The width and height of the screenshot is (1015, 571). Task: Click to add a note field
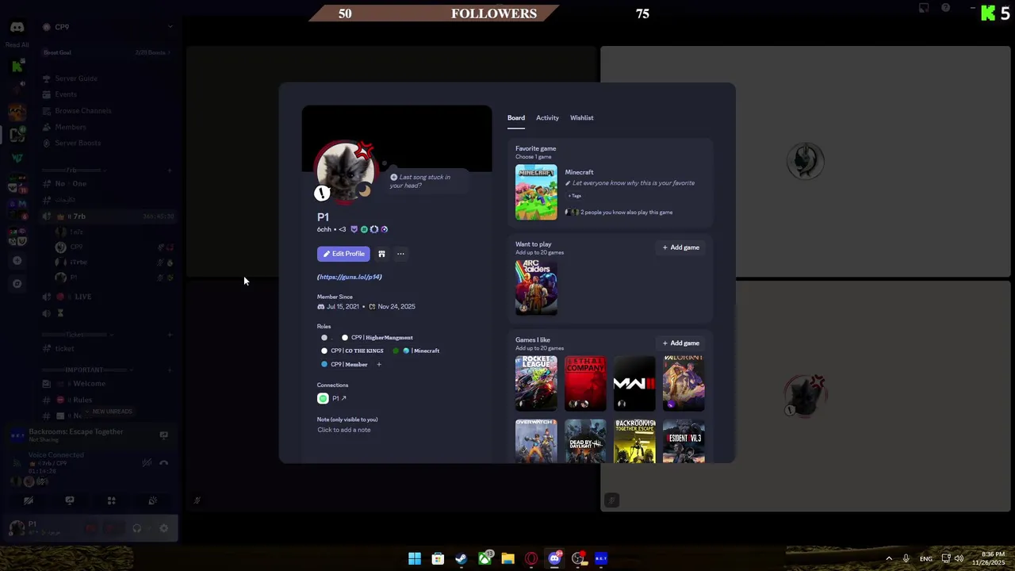344,430
